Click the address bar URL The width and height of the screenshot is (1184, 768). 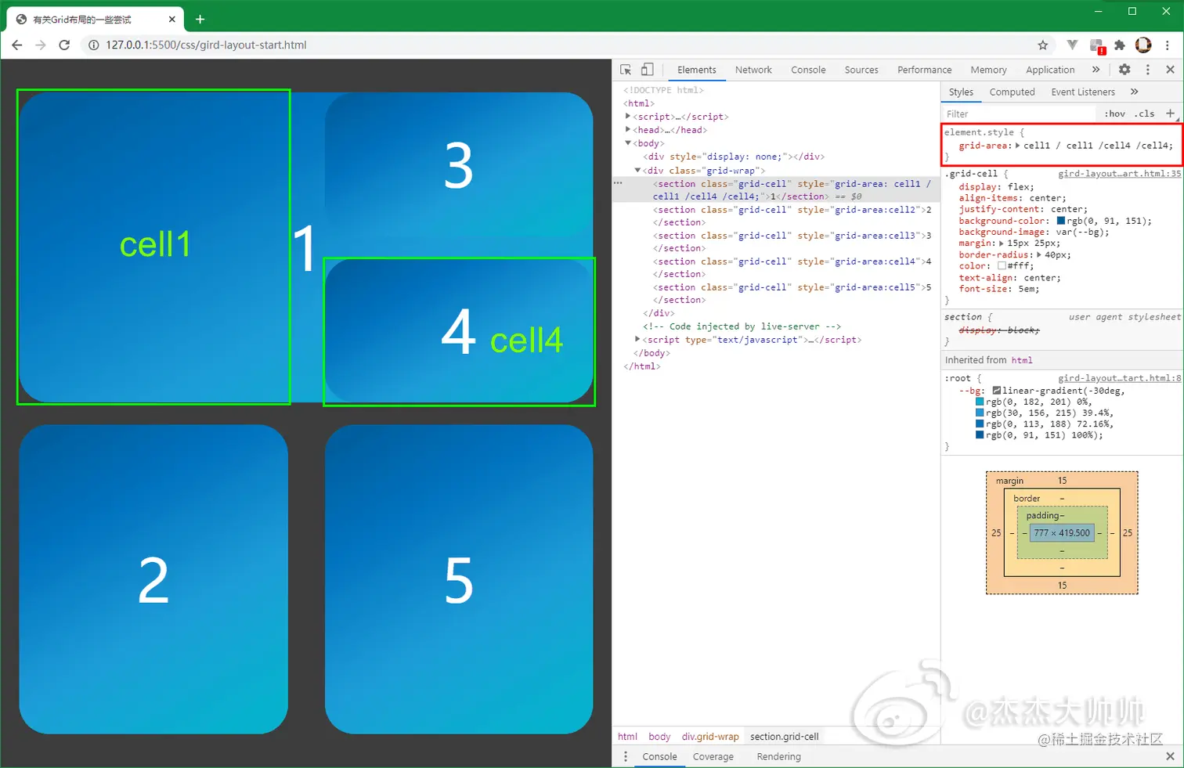click(x=206, y=45)
